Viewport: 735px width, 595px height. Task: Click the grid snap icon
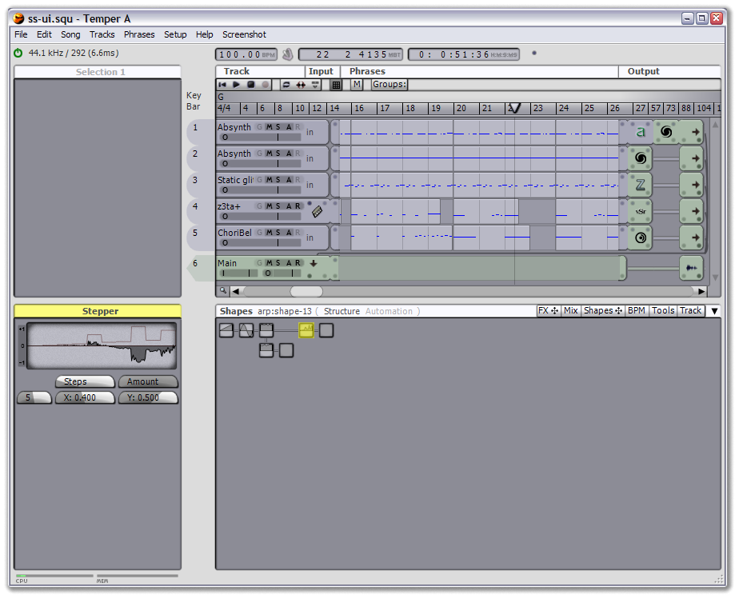coord(336,85)
